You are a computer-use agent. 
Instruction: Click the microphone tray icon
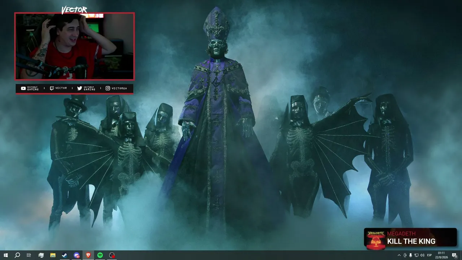click(x=410, y=255)
